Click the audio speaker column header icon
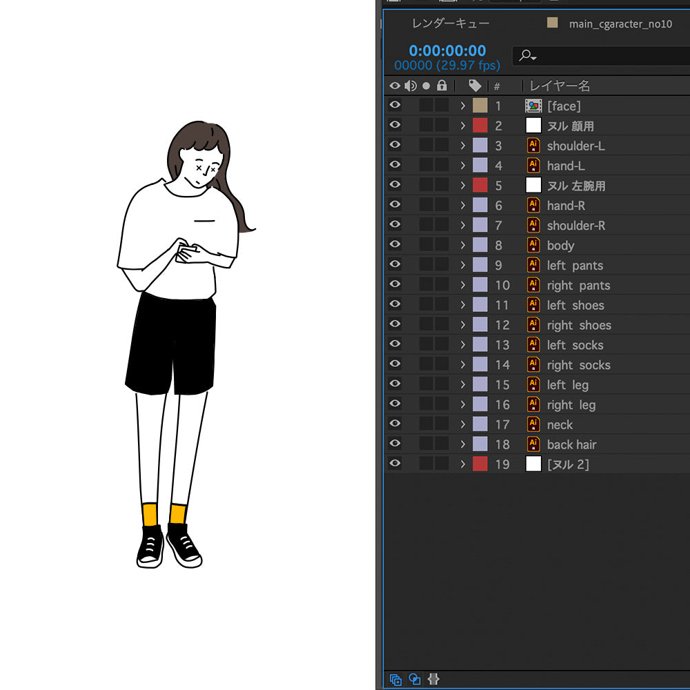 [x=411, y=86]
